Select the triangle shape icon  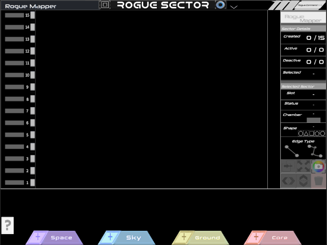(306, 133)
